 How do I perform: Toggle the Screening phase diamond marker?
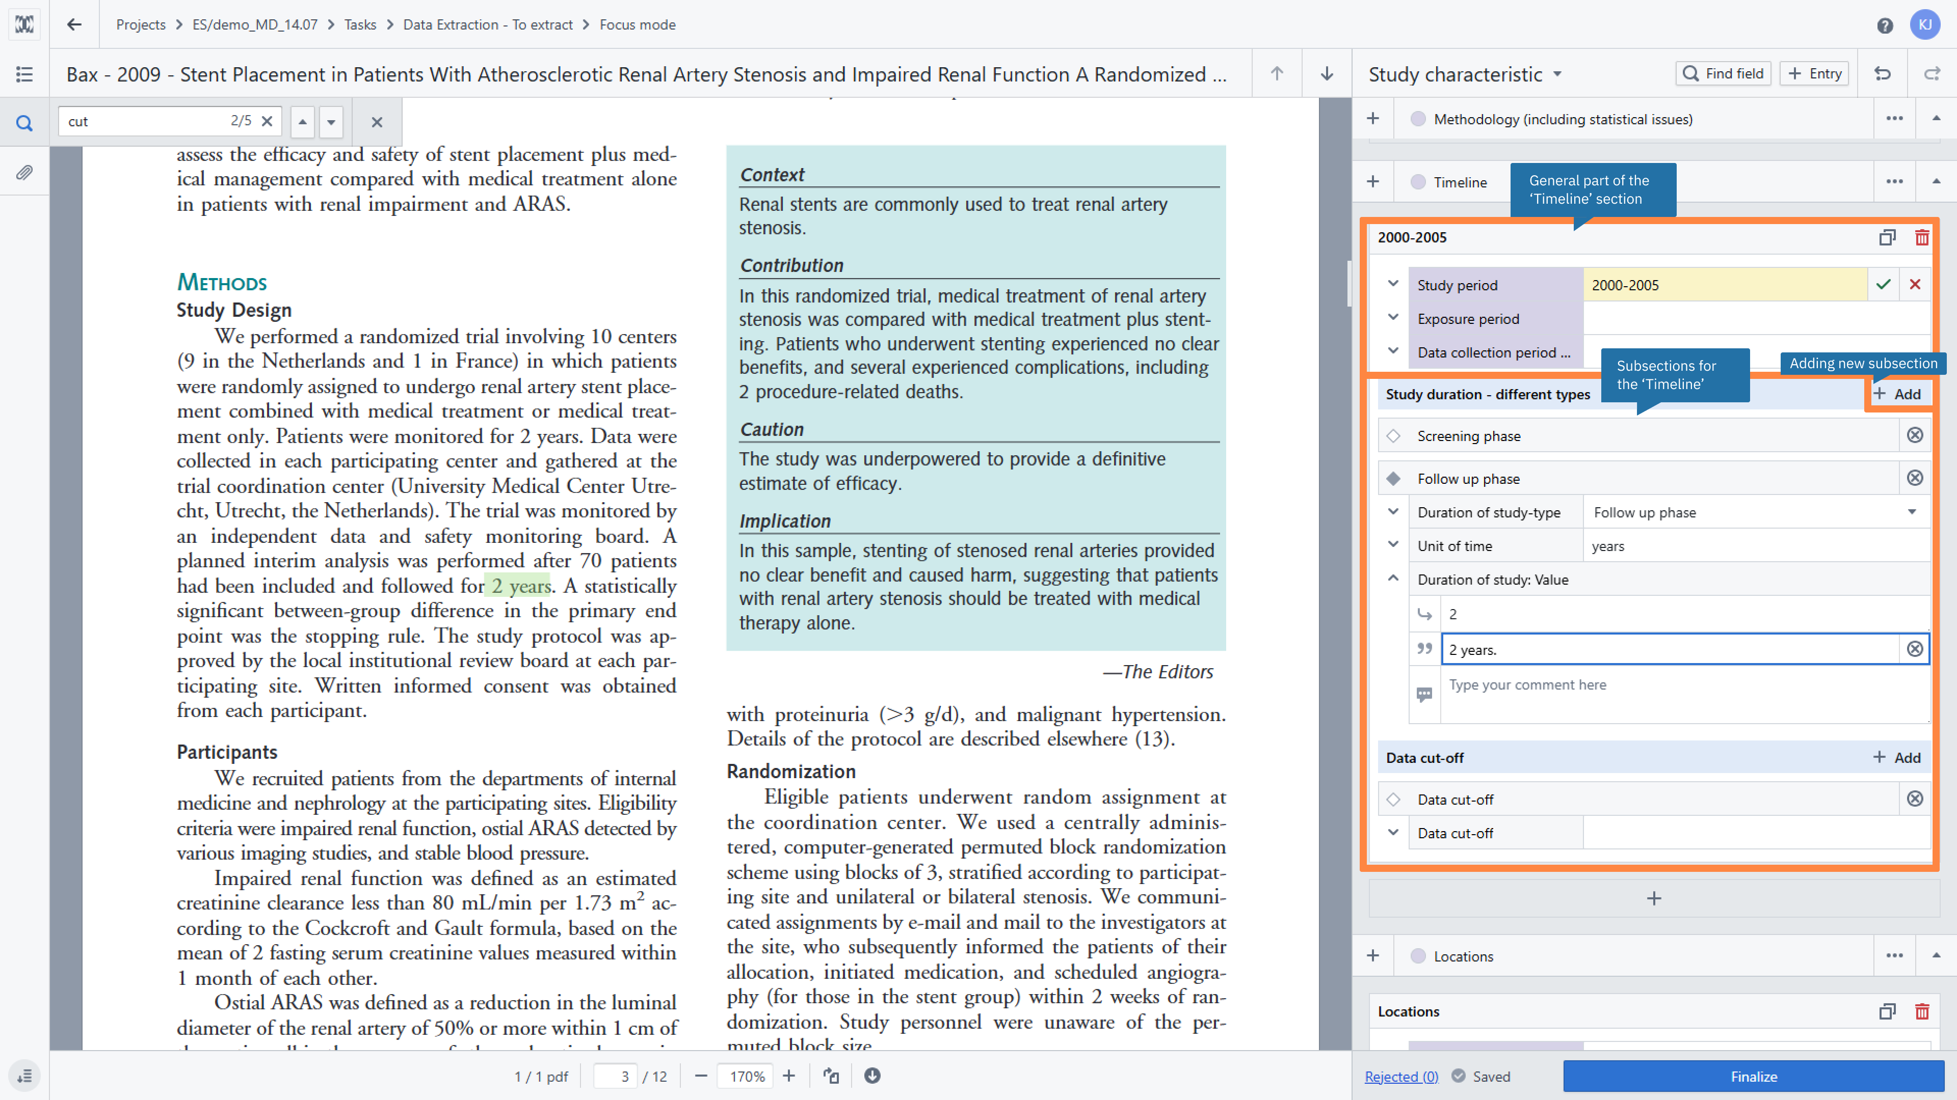pos(1393,436)
